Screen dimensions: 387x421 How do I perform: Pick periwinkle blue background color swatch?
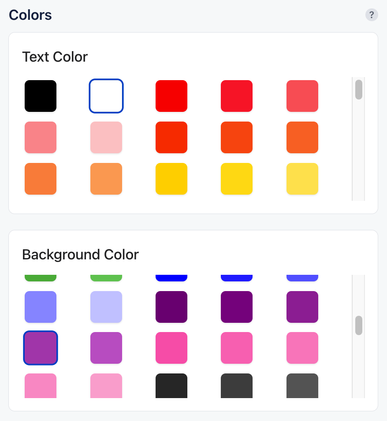click(x=41, y=307)
